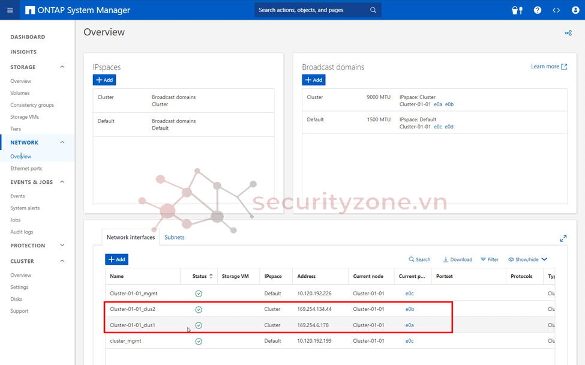Add a new broadcast domain
The image size is (585, 365).
(x=313, y=80)
